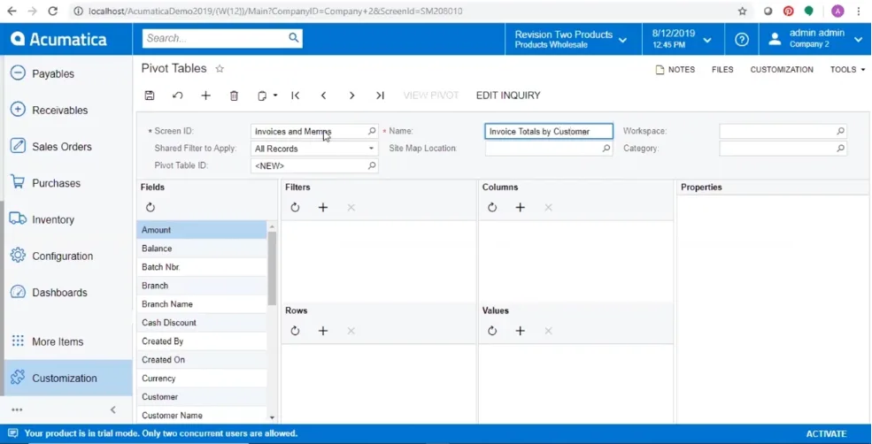Click the Add New Record plus icon

pyautogui.click(x=205, y=96)
